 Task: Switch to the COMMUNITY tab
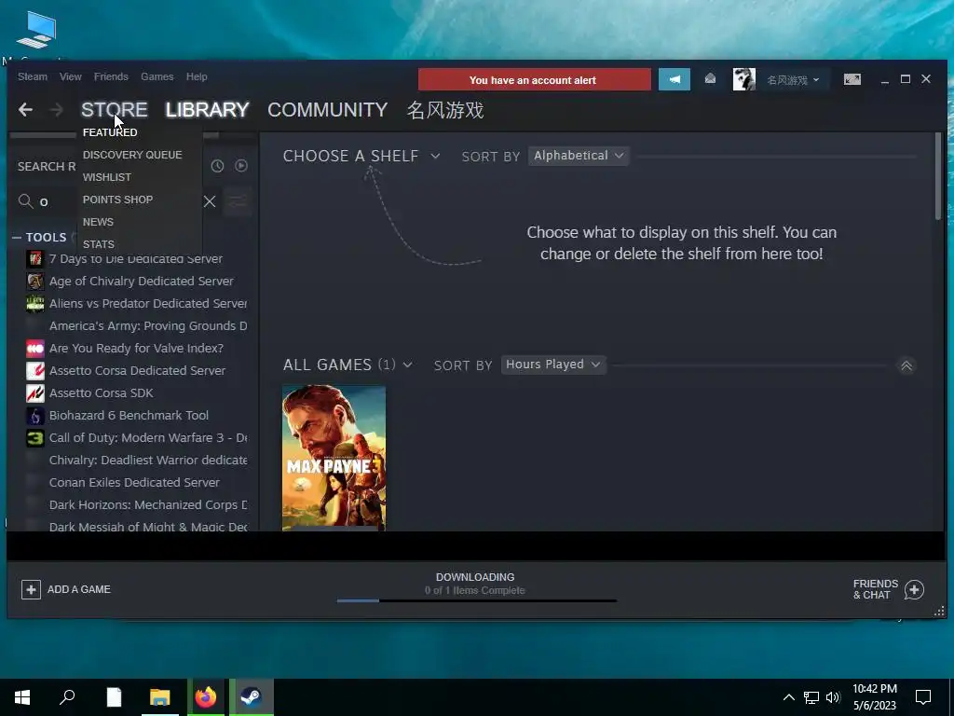click(x=327, y=110)
